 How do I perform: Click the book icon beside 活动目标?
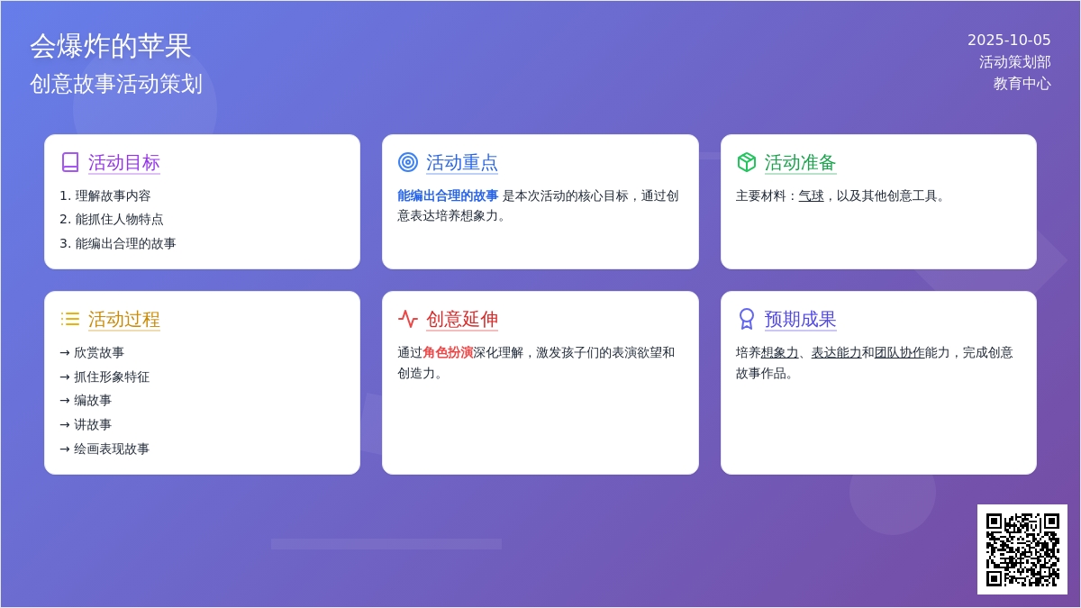pyautogui.click(x=70, y=162)
